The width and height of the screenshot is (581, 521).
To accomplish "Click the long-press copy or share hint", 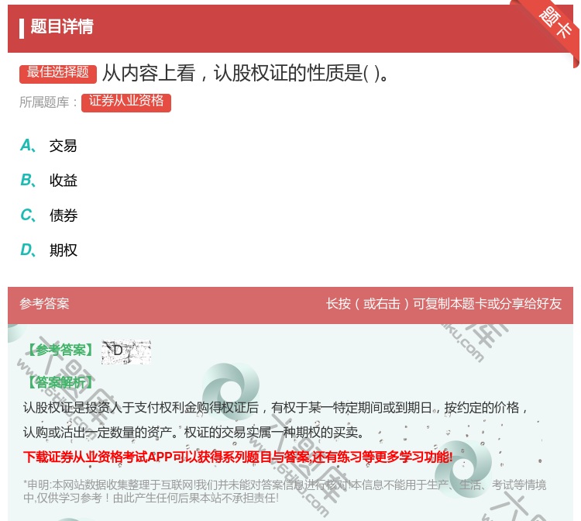I will click(x=443, y=304).
